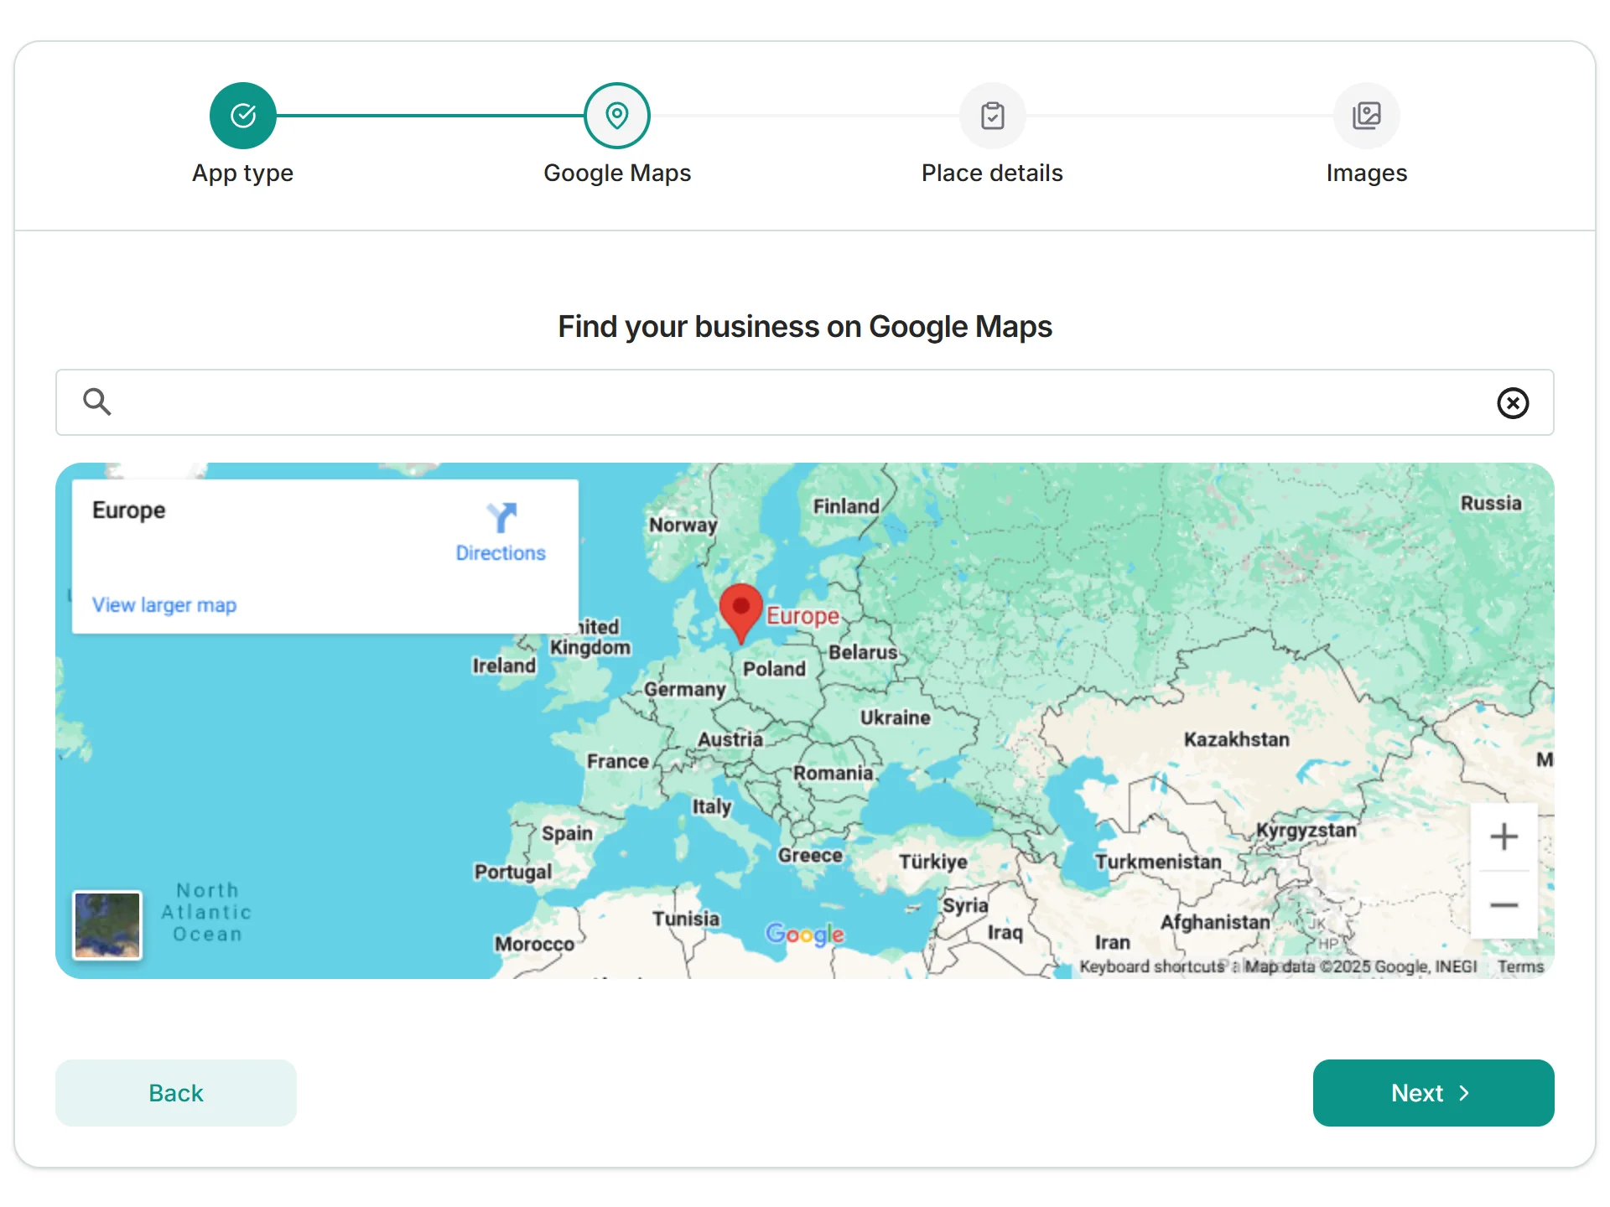Click the Belarus label on map
Viewport: 1610px width, 1207px height.
pyautogui.click(x=863, y=652)
